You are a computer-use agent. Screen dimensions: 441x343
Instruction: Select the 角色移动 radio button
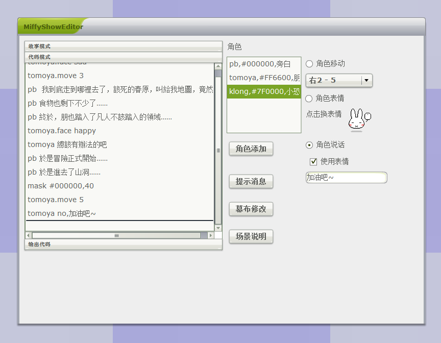pos(309,64)
